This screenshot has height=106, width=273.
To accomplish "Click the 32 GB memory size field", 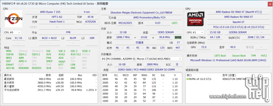I will 123,33.
